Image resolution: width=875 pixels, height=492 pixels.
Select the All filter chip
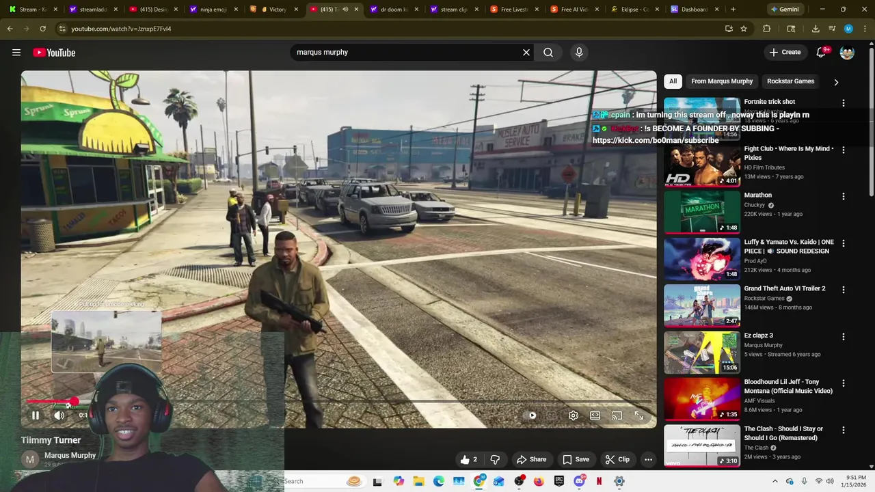pos(673,81)
